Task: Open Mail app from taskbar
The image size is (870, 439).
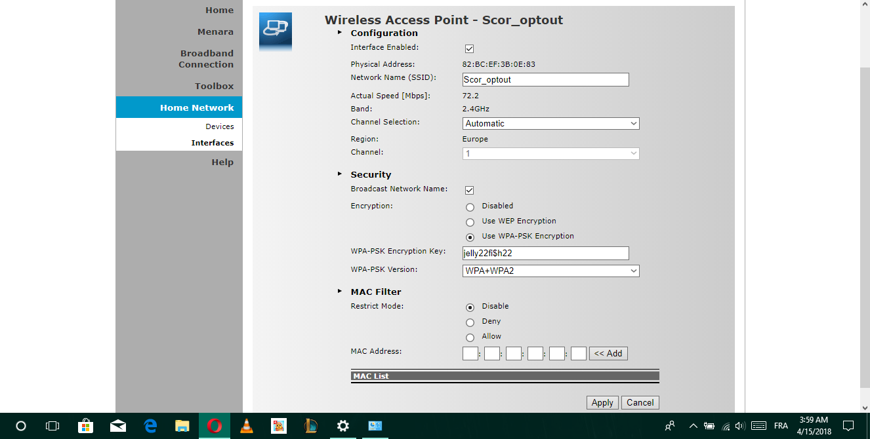Action: point(118,426)
